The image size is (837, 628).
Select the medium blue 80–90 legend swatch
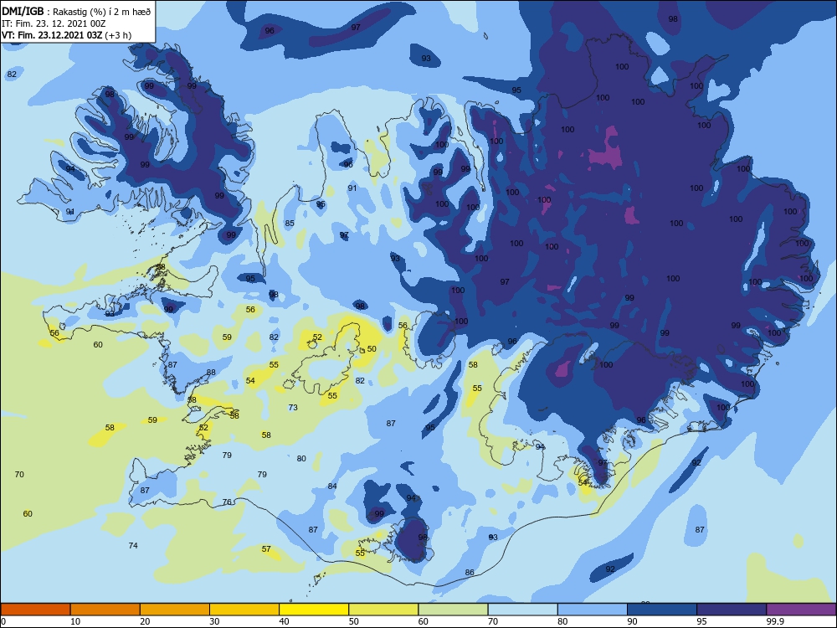pos(593,610)
